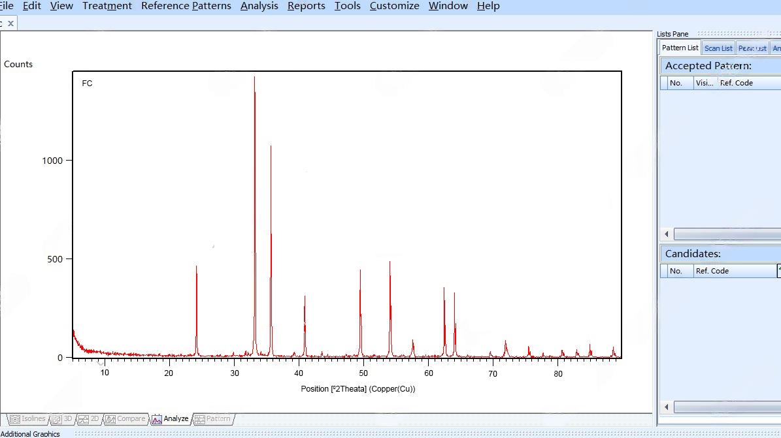
Task: Click the left scroll arrow below Accepted Pattern list
Action: click(x=665, y=233)
